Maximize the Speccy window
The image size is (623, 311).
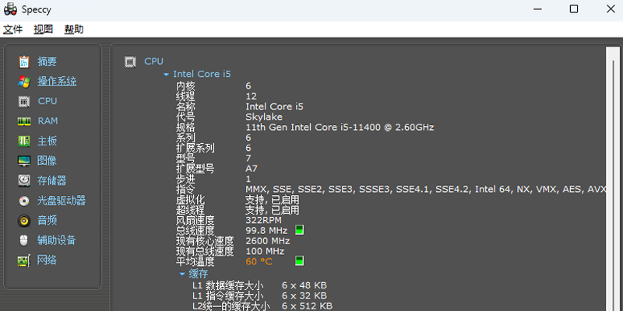pyautogui.click(x=574, y=9)
